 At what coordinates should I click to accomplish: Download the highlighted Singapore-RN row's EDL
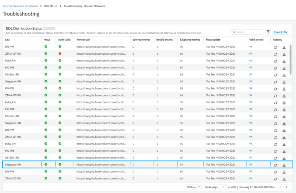tap(284, 165)
